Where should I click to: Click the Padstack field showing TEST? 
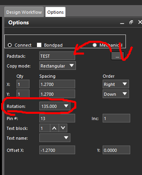(57, 56)
